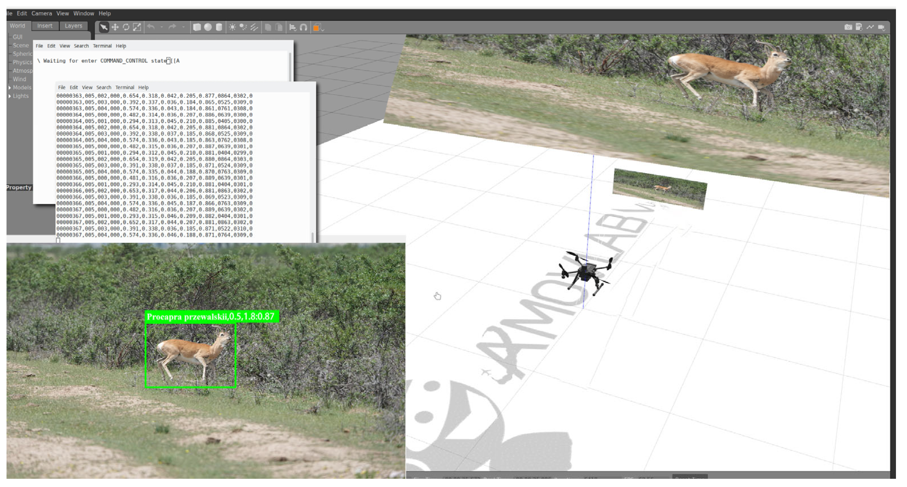Select the arrow selection mode tool
907x487 pixels.
104,27
